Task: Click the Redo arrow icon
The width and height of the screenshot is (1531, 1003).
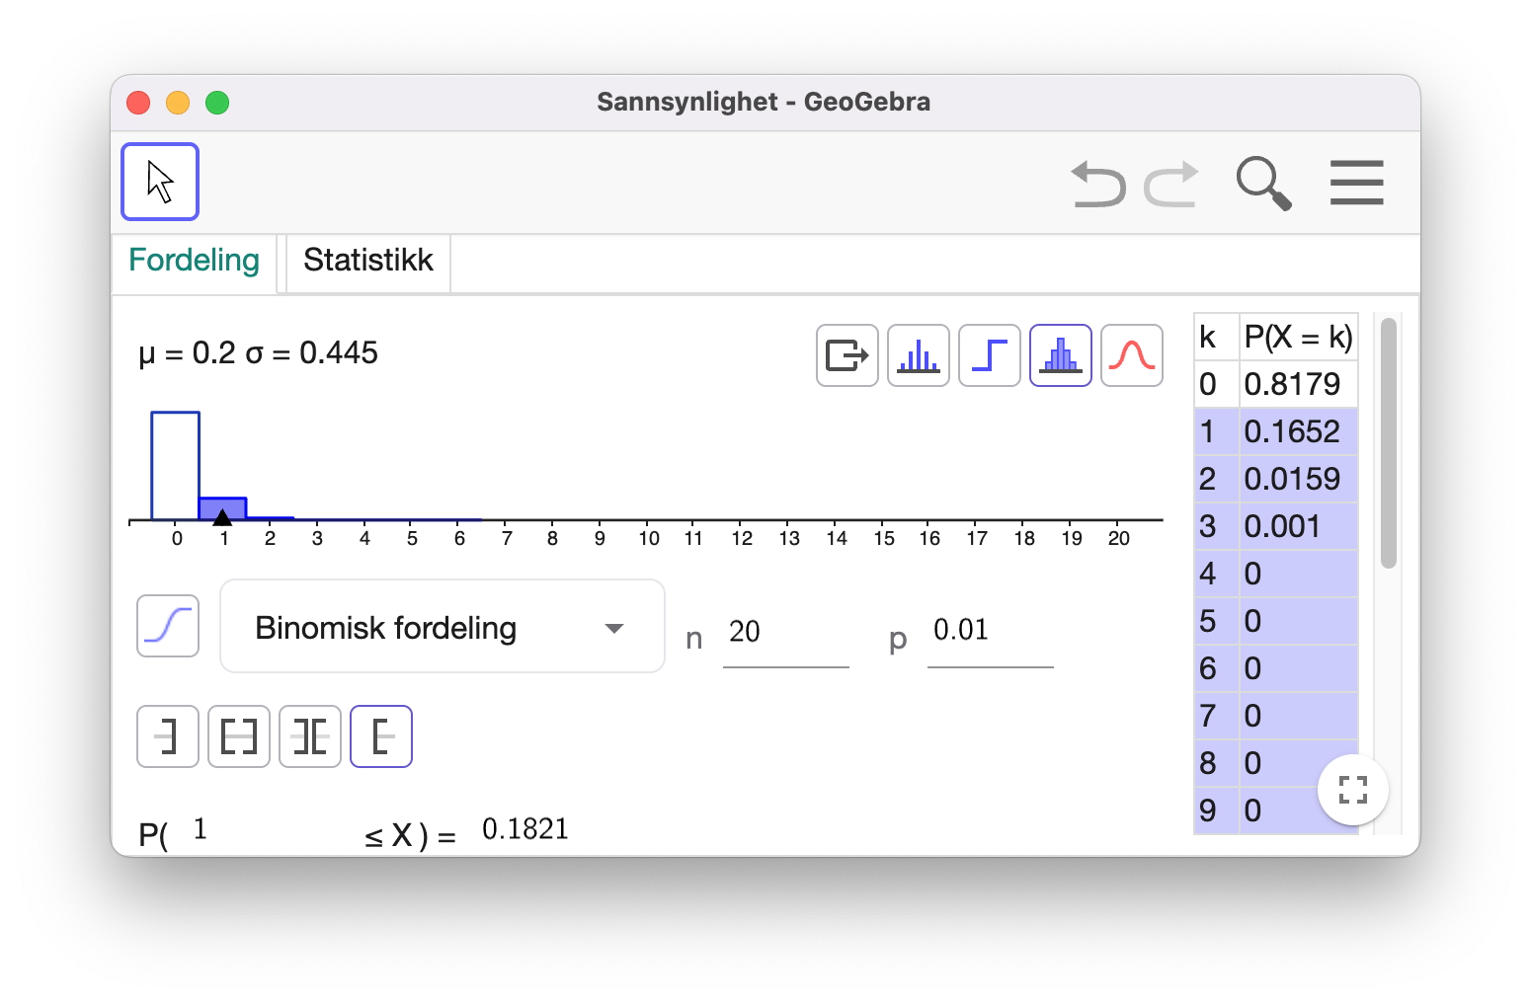Action: tap(1171, 184)
